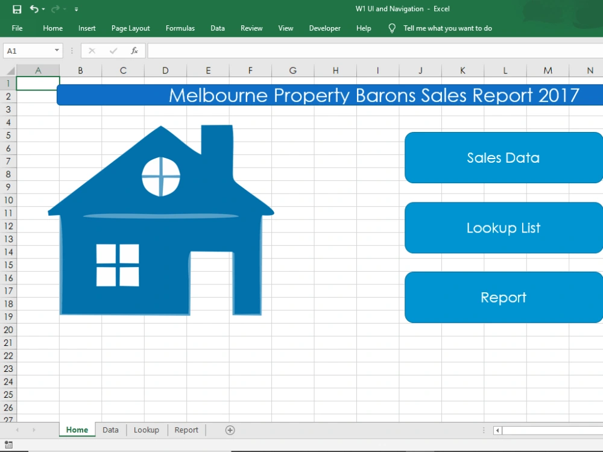Click the Report navigation button
Image resolution: width=603 pixels, height=452 pixels.
504,298
